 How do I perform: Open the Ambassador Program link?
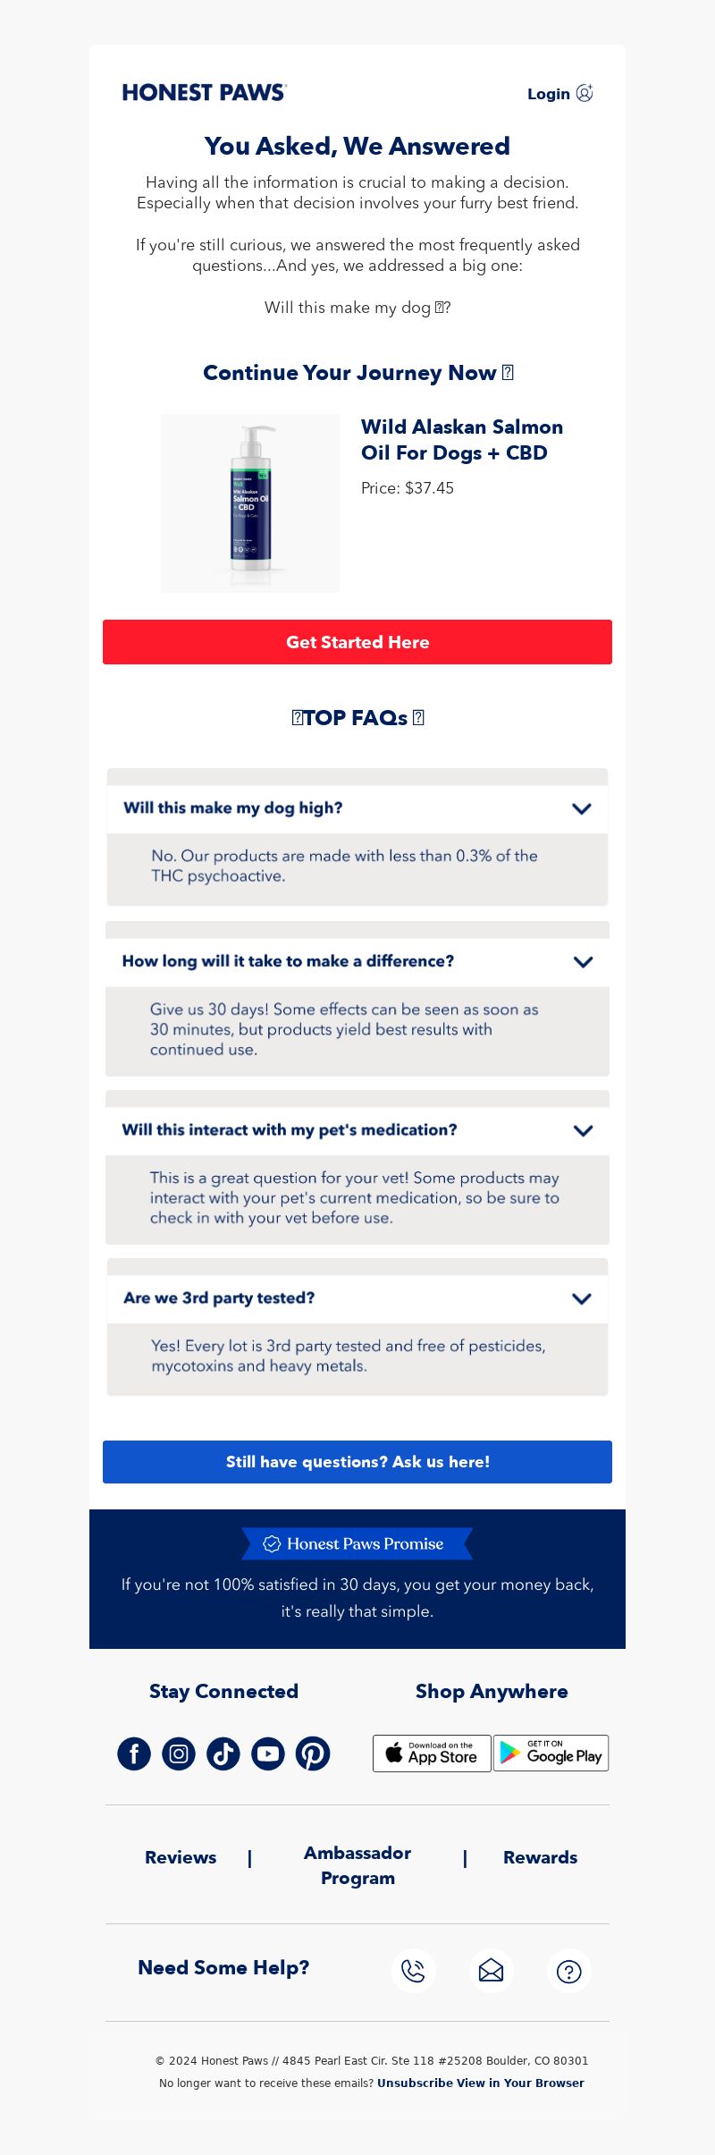point(357,1865)
